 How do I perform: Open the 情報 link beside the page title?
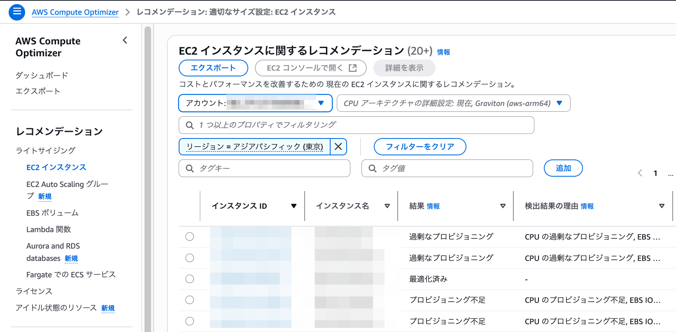443,52
